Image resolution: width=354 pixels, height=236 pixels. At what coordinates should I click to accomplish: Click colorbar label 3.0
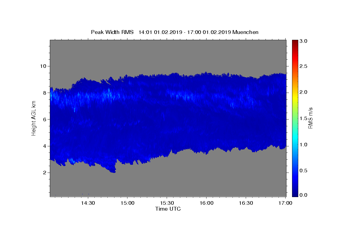304,41
